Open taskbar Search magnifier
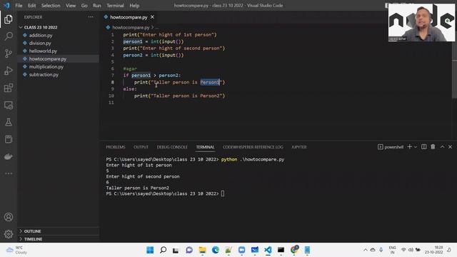This screenshot has height=257, width=457. pyautogui.click(x=164, y=250)
